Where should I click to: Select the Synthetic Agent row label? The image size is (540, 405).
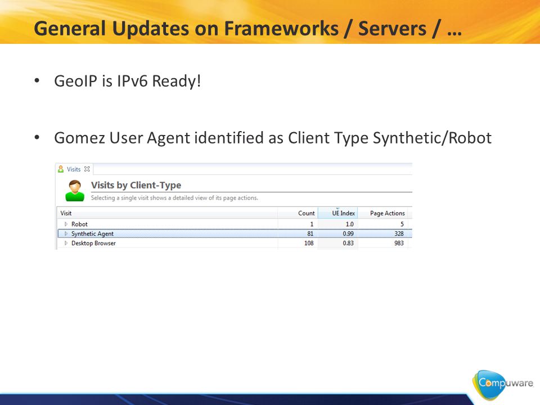point(92,233)
